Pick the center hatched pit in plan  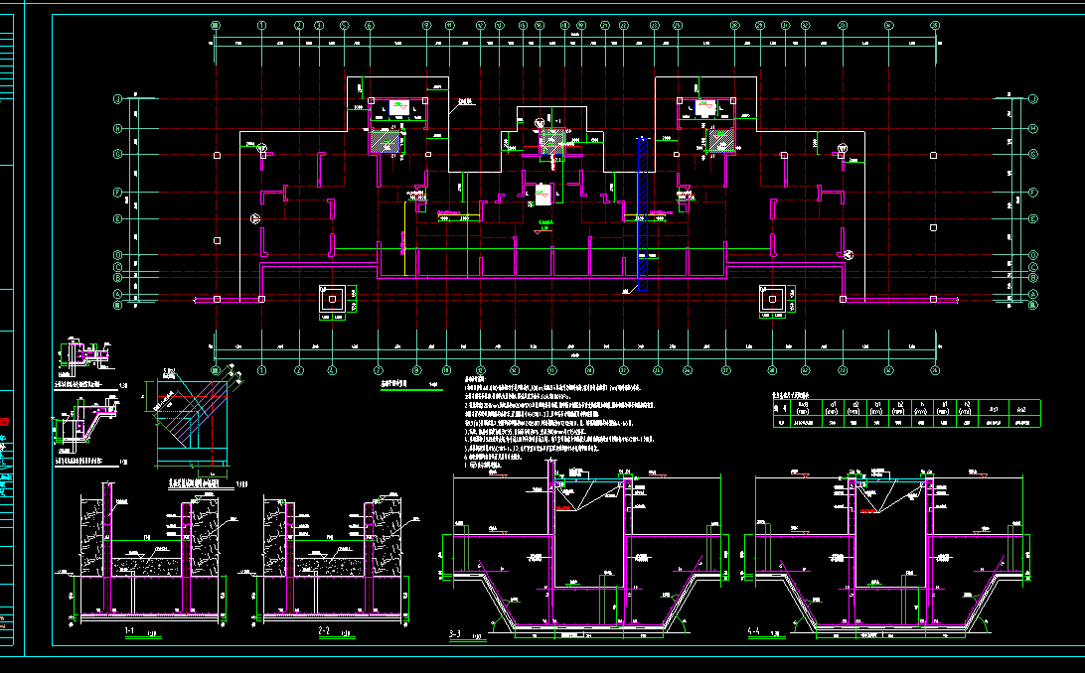(548, 142)
